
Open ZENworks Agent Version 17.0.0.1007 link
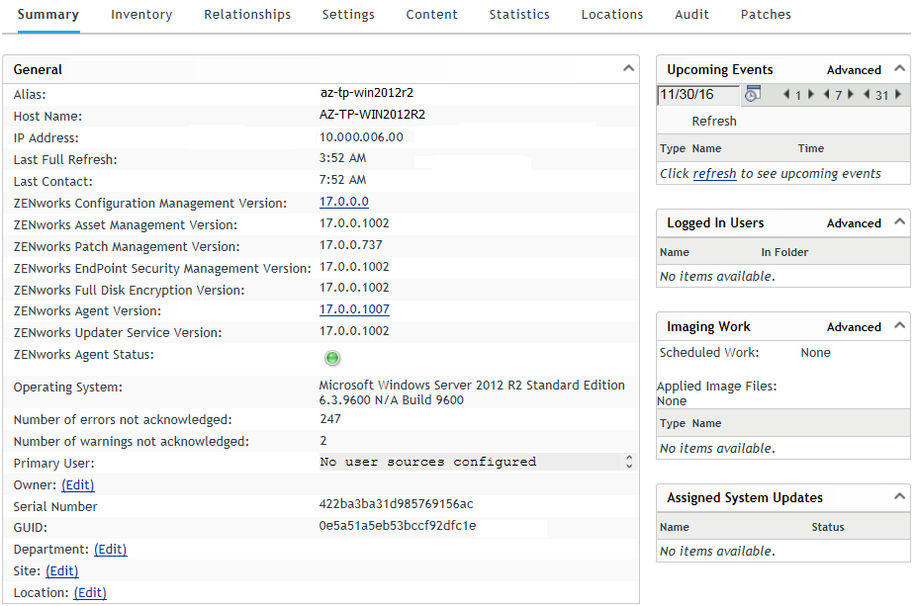pos(354,309)
